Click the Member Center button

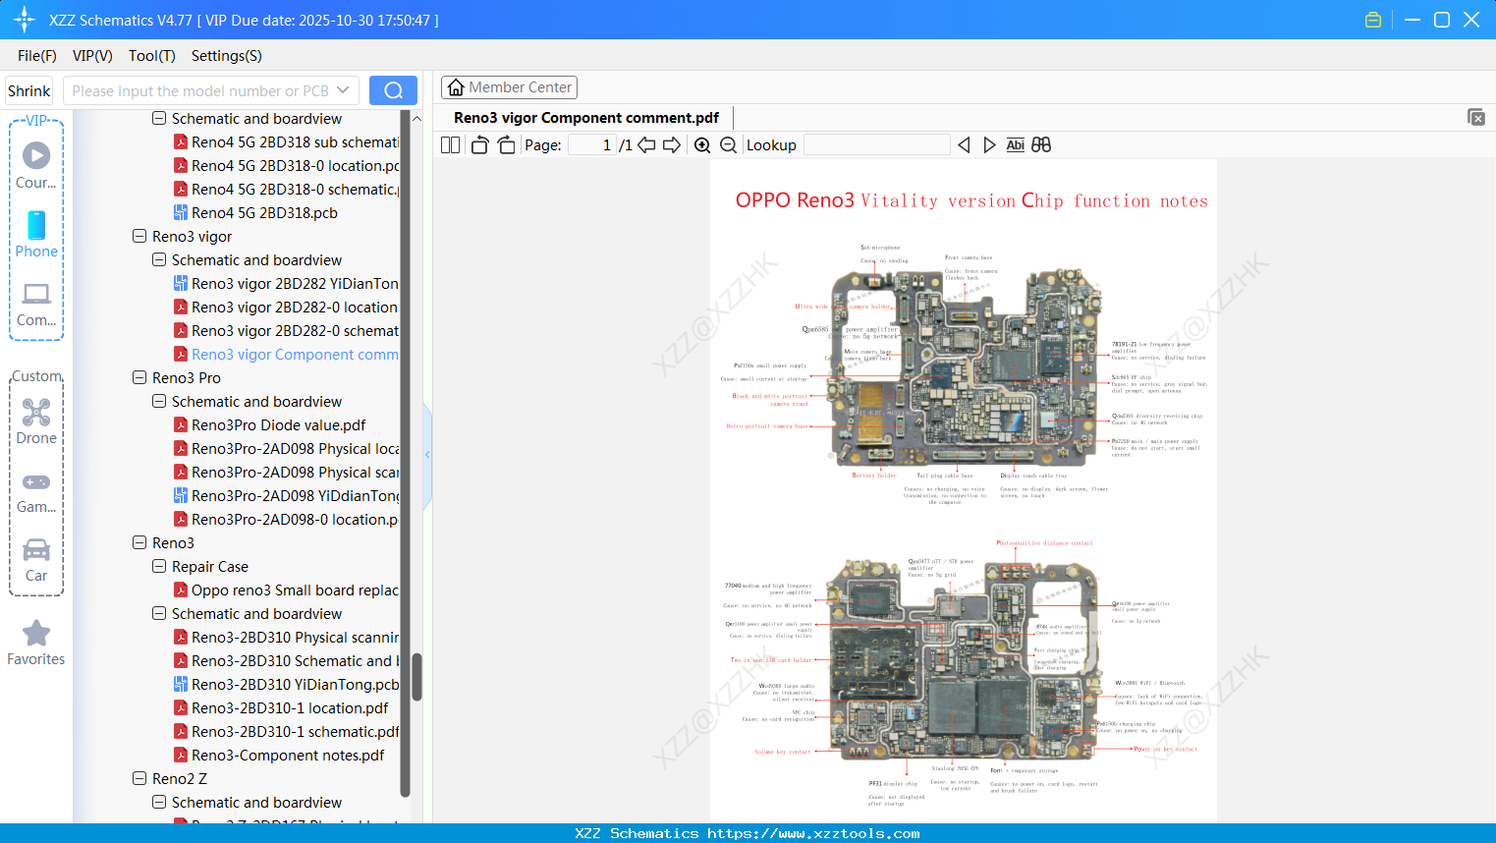coord(509,87)
